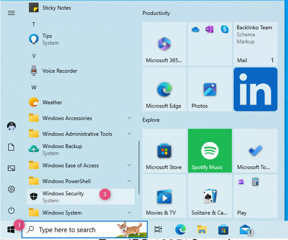Launch the Spotify Music tile
The height and width of the screenshot is (240, 288).
[x=210, y=151]
